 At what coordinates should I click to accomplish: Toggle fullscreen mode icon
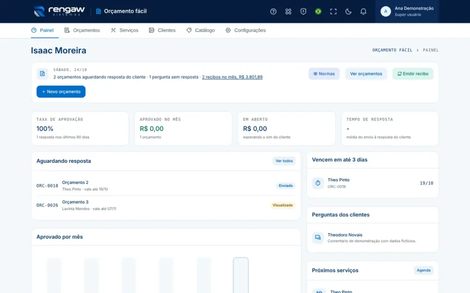[x=333, y=11]
